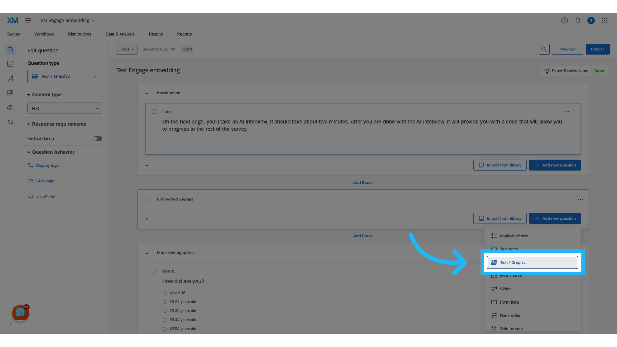Click the Rank order question type icon
The width and height of the screenshot is (617, 347).
point(494,316)
